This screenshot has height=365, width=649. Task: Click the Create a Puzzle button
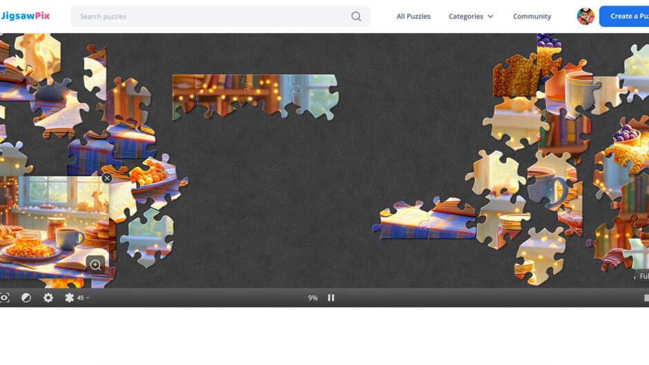pyautogui.click(x=624, y=16)
